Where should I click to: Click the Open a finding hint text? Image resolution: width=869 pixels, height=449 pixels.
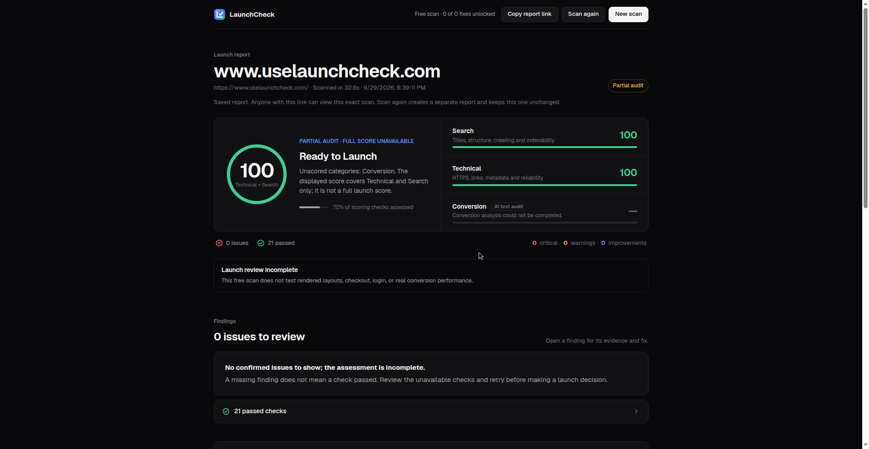pos(597,341)
